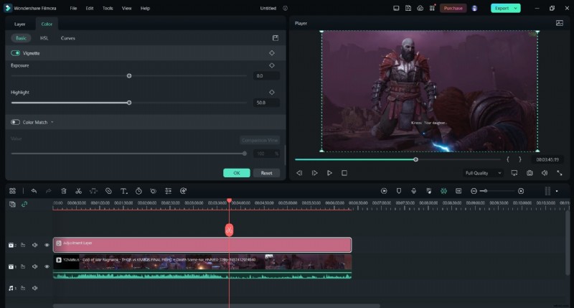
Task: Click the Exposure slider handle
Action: 129,76
